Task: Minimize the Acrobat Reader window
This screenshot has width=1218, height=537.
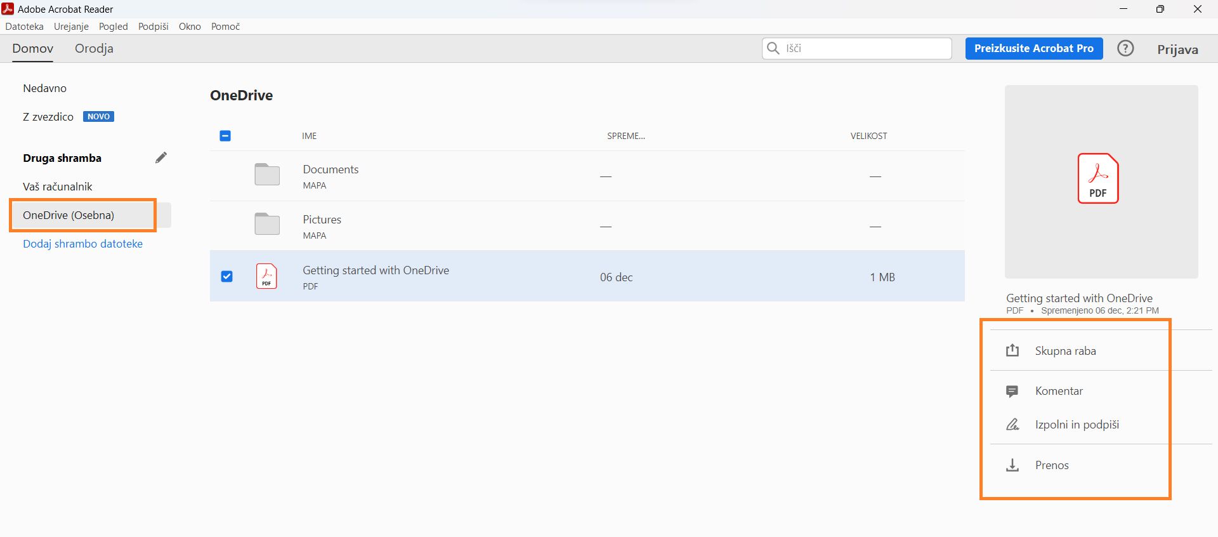Action: pyautogui.click(x=1123, y=9)
